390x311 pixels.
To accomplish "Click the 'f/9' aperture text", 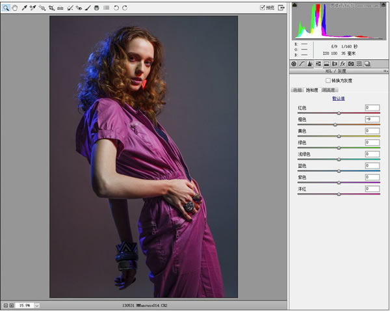I will point(334,47).
